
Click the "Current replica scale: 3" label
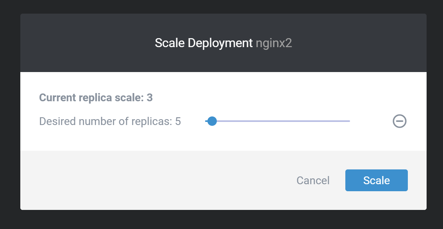pos(96,98)
